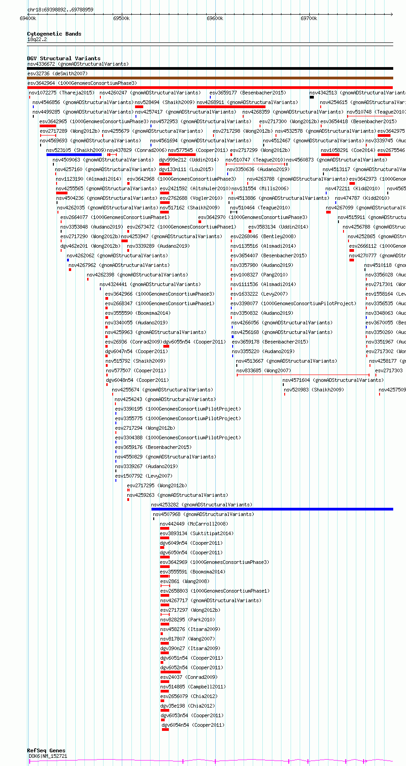Click nsv833685 (Wong2007) label
This screenshot has width=406, height=766.
[x=264, y=370]
